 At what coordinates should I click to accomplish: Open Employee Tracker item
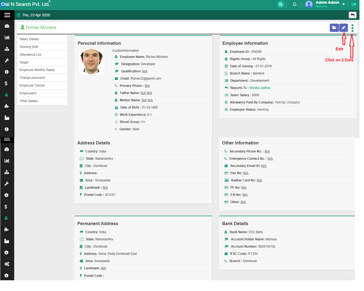(32, 85)
